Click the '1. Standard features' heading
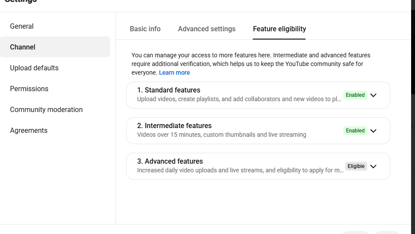Viewport: 415px width, 234px height. [x=168, y=90]
